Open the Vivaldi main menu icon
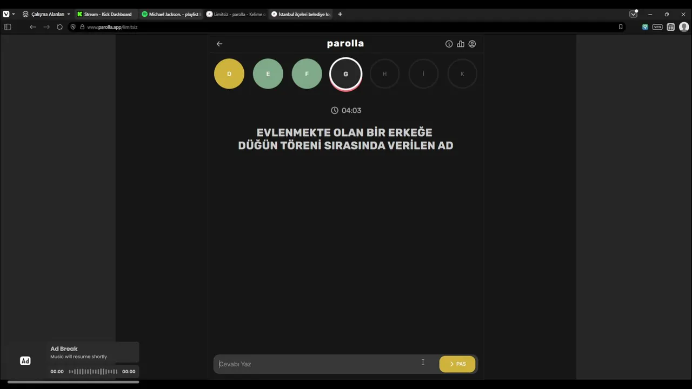This screenshot has width=692, height=389. point(6,14)
